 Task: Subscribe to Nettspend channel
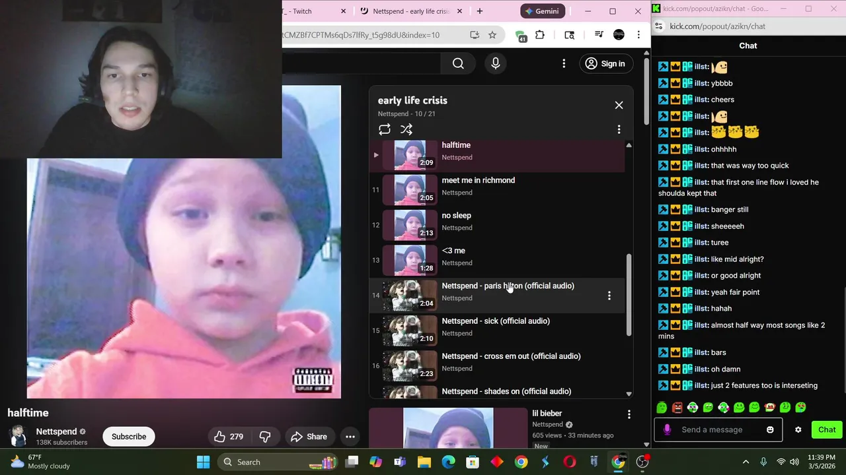coord(129,437)
